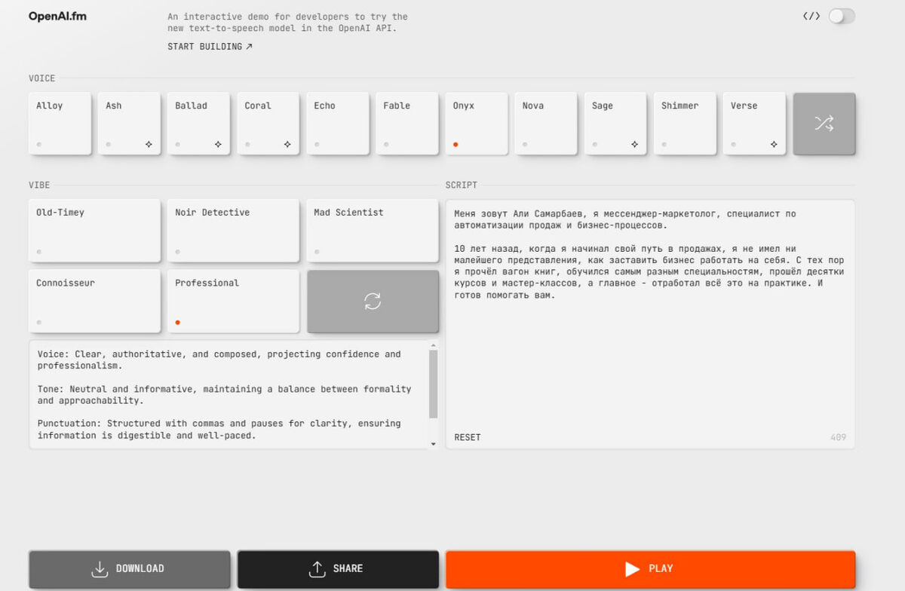Click the play triangle icon
This screenshot has height=591, width=905.
click(x=632, y=569)
